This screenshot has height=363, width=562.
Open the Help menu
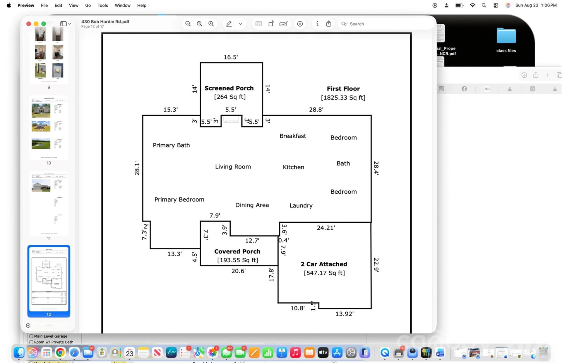click(x=142, y=5)
